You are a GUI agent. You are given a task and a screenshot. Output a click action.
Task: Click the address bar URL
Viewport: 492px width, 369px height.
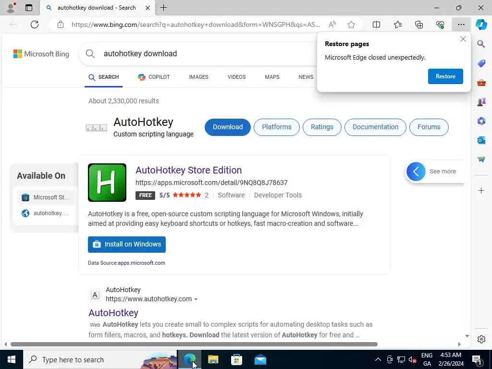(x=196, y=25)
